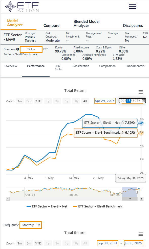Open the Frequency Monthly dropdown
Image resolution: width=149 pixels, height=249 pixels.
point(31,225)
